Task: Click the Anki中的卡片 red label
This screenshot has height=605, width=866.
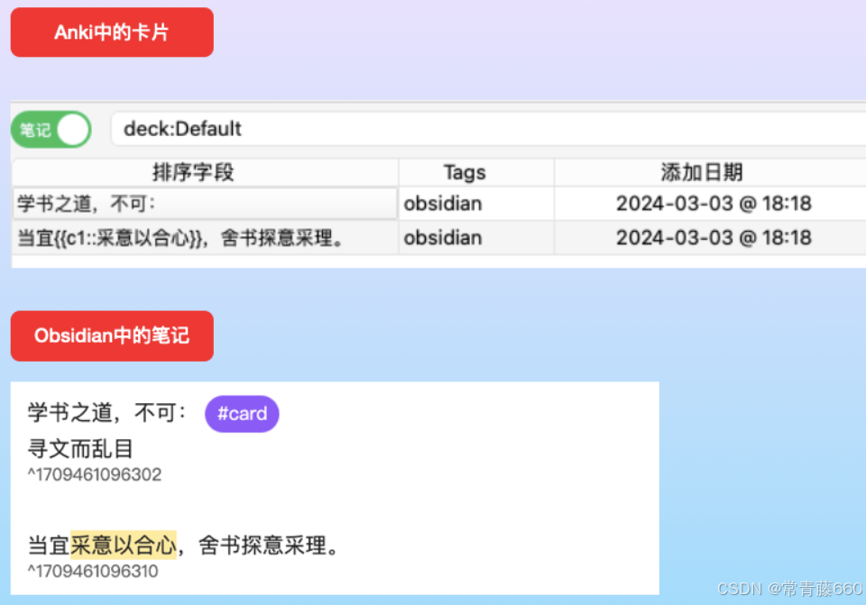Action: pos(112,32)
